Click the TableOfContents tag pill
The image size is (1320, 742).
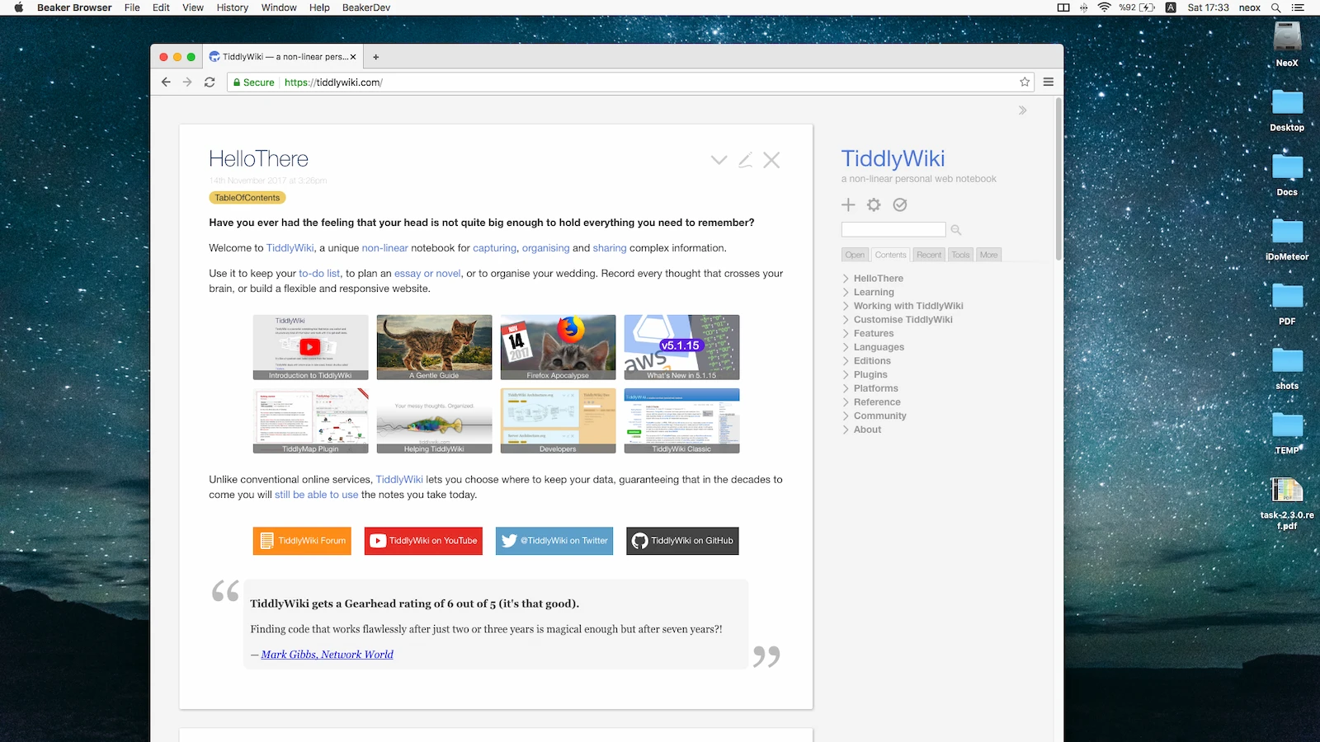[247, 198]
